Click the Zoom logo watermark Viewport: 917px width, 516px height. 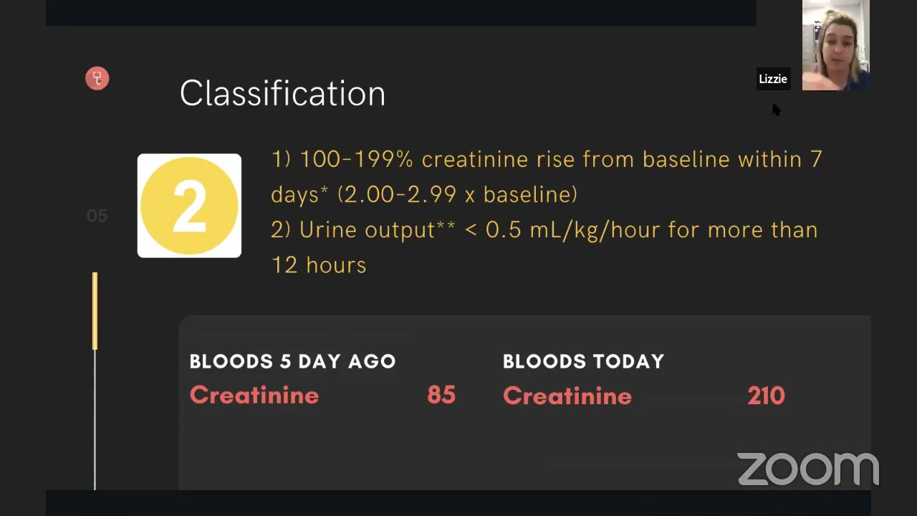pyautogui.click(x=808, y=469)
